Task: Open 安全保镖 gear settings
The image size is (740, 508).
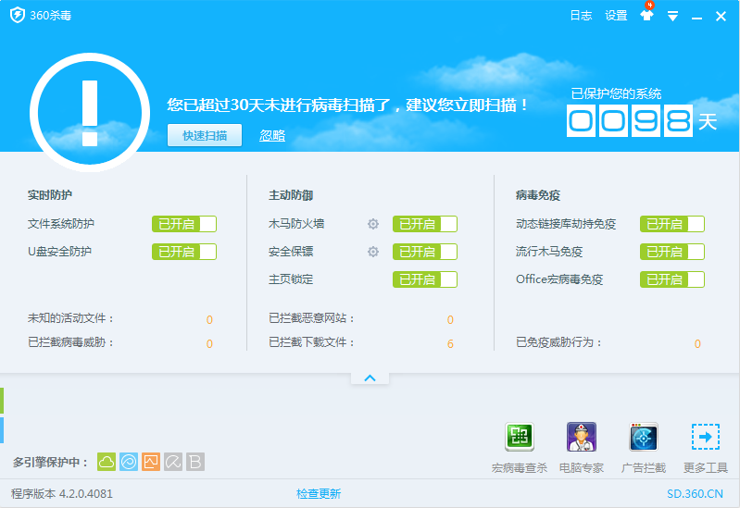Action: pos(373,252)
